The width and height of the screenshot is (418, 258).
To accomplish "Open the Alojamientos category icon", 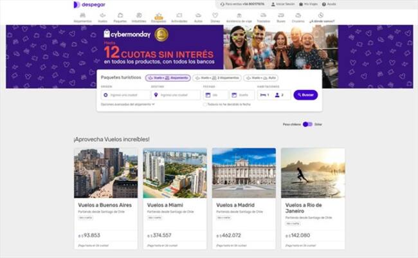I will click(82, 17).
